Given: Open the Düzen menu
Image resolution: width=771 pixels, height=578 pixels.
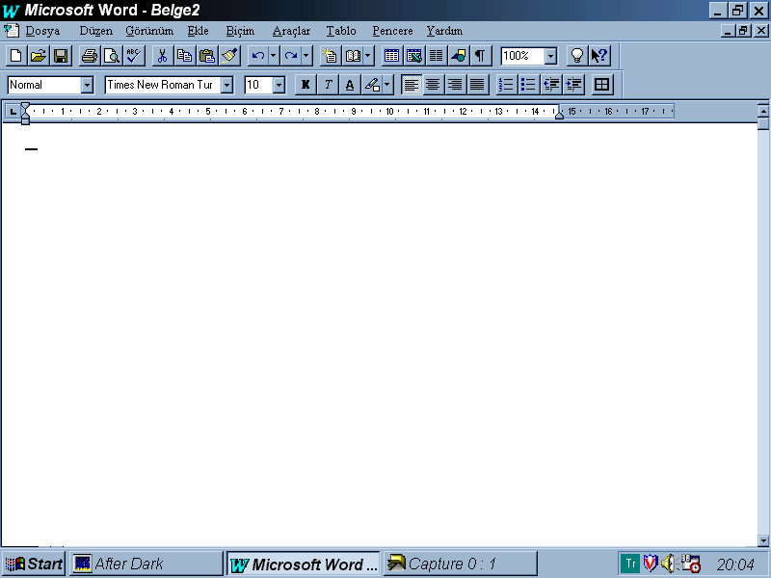Looking at the screenshot, I should (x=95, y=31).
